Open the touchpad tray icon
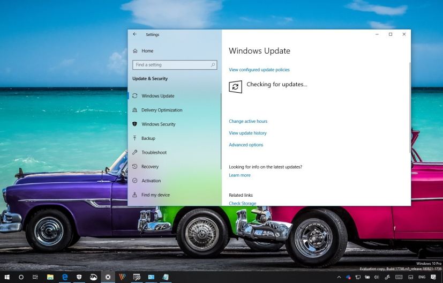This screenshot has width=443, height=283. click(x=411, y=277)
